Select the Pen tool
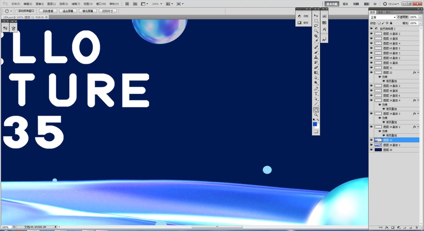 point(316,89)
